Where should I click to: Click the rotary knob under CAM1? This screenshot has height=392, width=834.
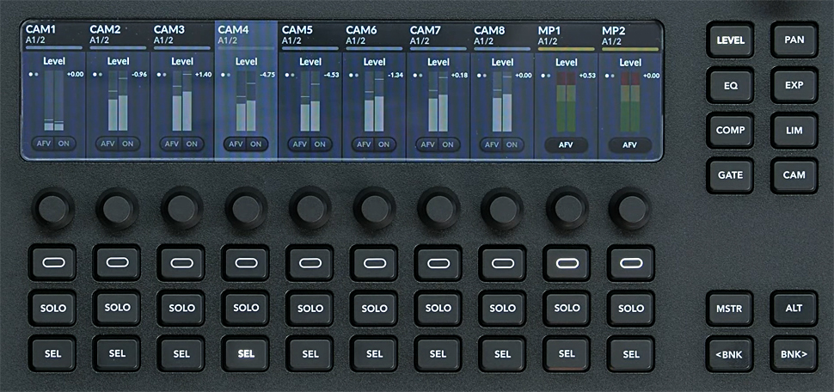tap(53, 209)
